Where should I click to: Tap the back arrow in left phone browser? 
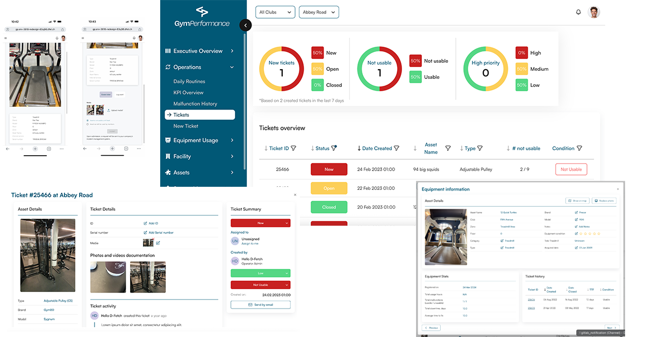point(8,148)
